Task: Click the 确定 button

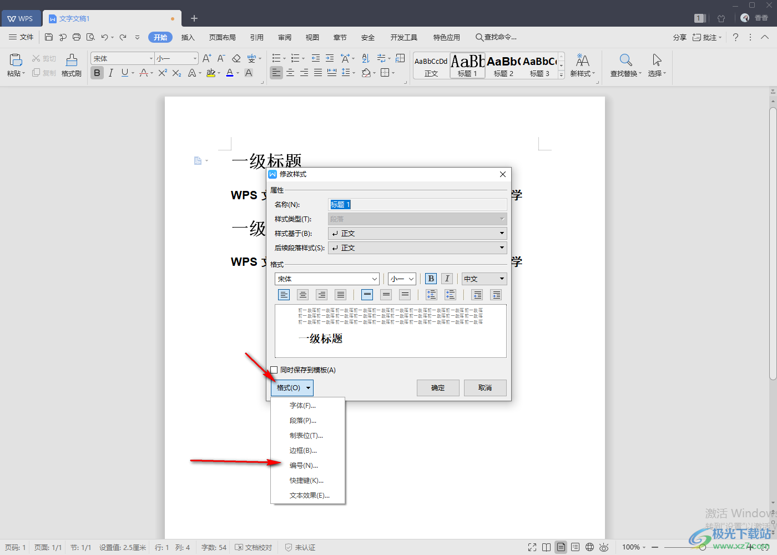Action: (x=438, y=387)
